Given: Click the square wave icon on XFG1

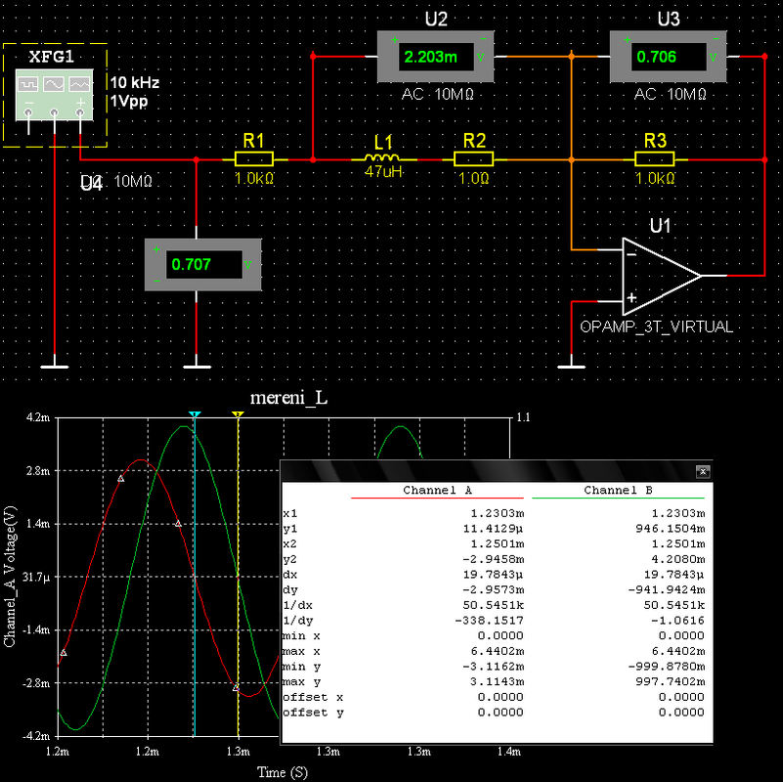Looking at the screenshot, I should tap(28, 84).
